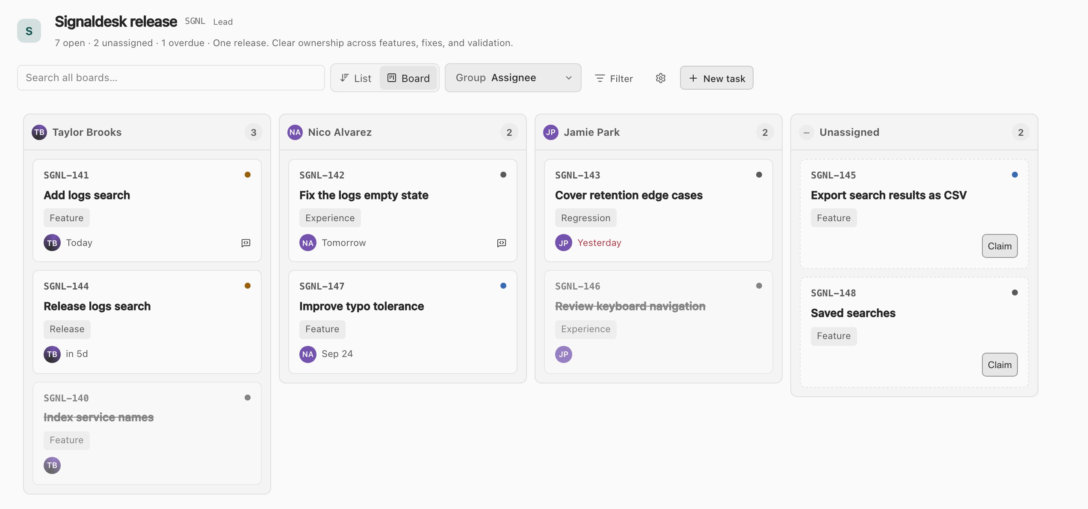Switch to Board view
Image resolution: width=1088 pixels, height=509 pixels.
point(408,78)
